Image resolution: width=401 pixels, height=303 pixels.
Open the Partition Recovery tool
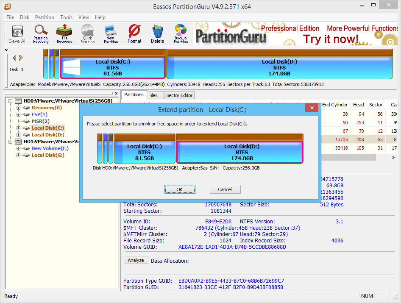(x=41, y=34)
